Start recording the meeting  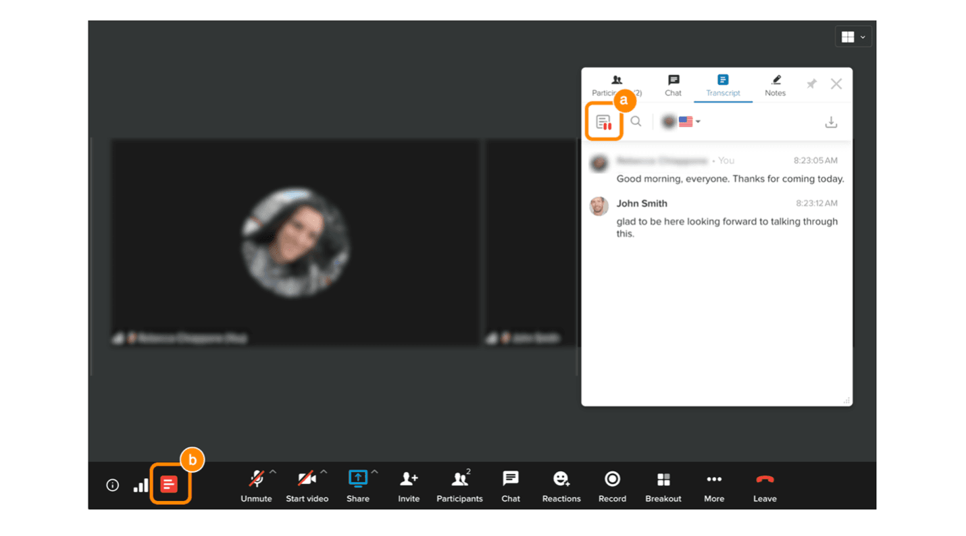(x=612, y=479)
